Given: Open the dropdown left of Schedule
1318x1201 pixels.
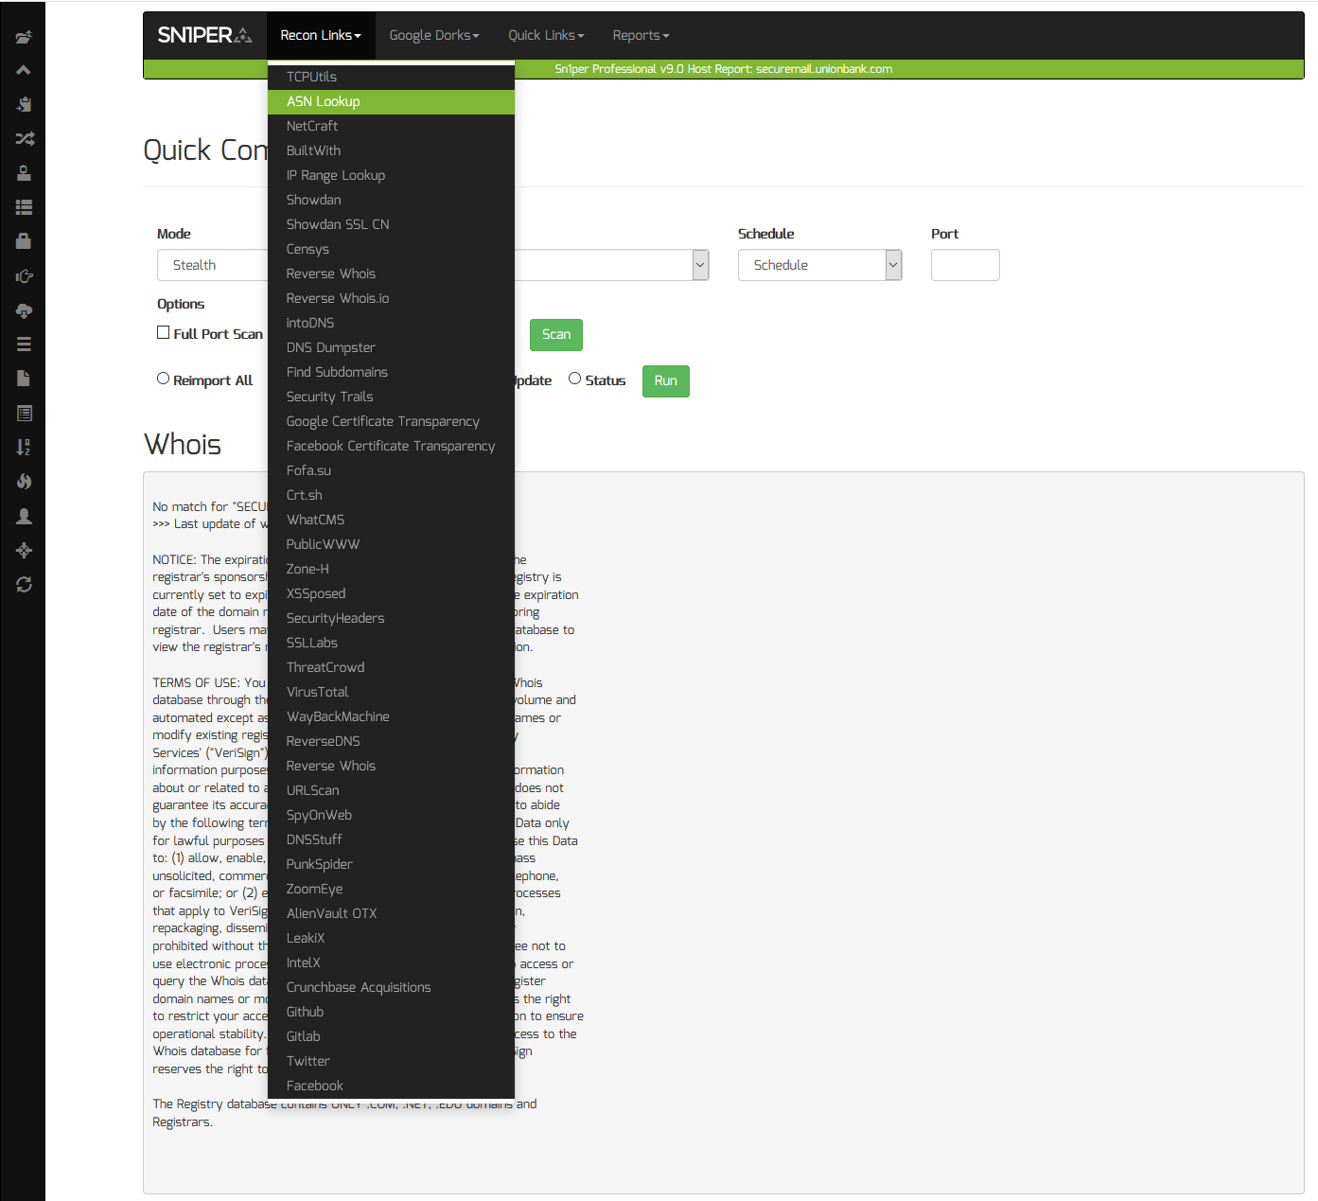Looking at the screenshot, I should tap(610, 265).
